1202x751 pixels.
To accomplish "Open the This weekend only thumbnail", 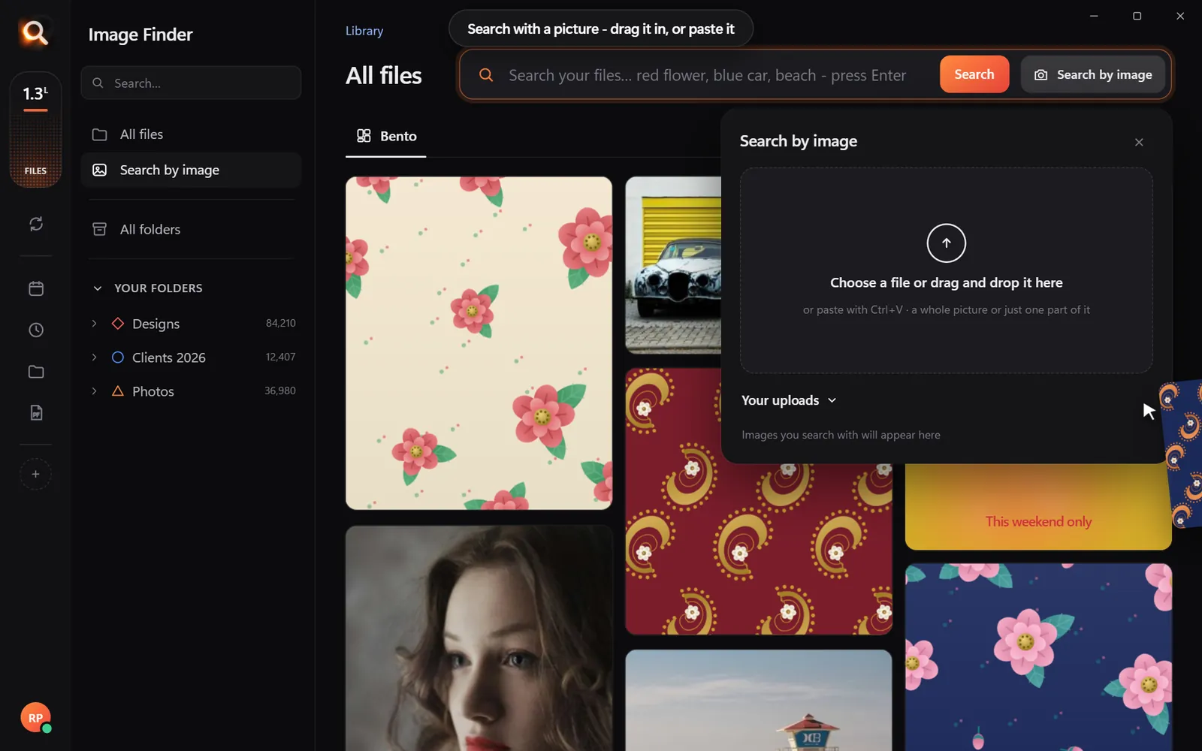I will click(x=1038, y=507).
